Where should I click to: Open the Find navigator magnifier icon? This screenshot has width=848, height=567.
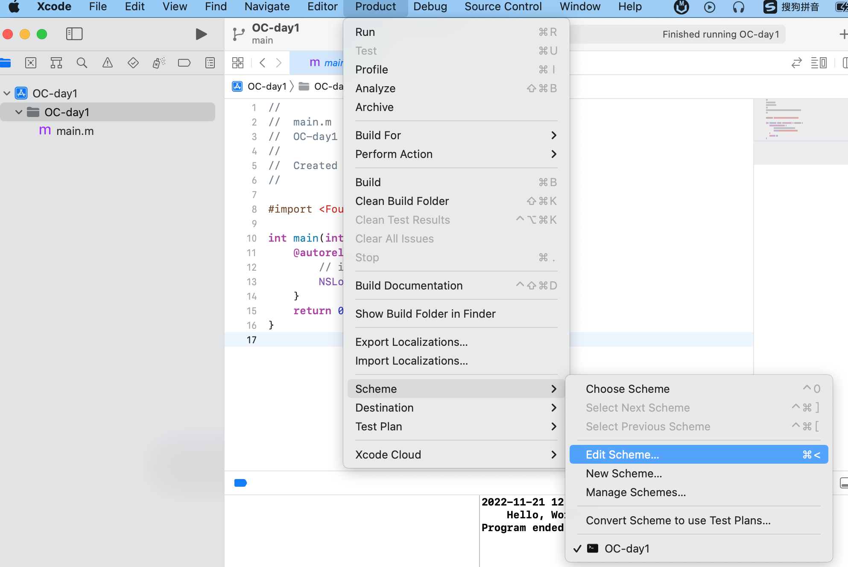pos(82,63)
